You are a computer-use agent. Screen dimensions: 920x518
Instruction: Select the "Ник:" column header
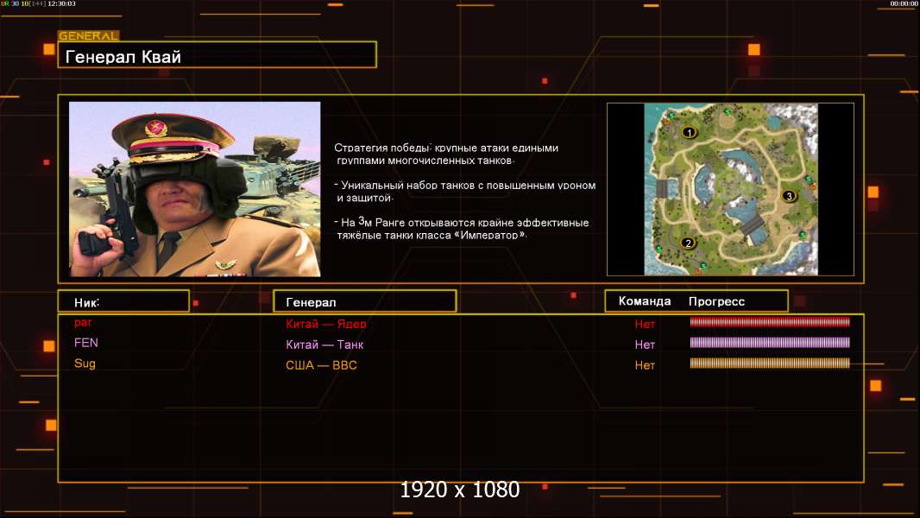coord(123,301)
